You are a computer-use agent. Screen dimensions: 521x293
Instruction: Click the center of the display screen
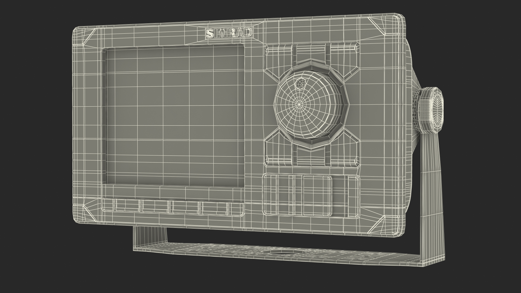[x=175, y=117]
